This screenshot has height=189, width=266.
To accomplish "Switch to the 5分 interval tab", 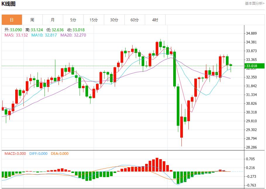I will [73, 20].
